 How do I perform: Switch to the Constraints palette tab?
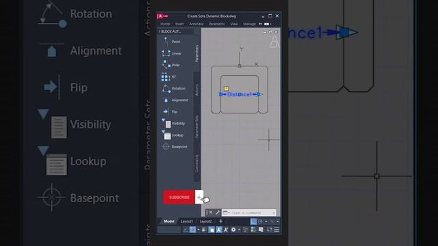tap(197, 163)
